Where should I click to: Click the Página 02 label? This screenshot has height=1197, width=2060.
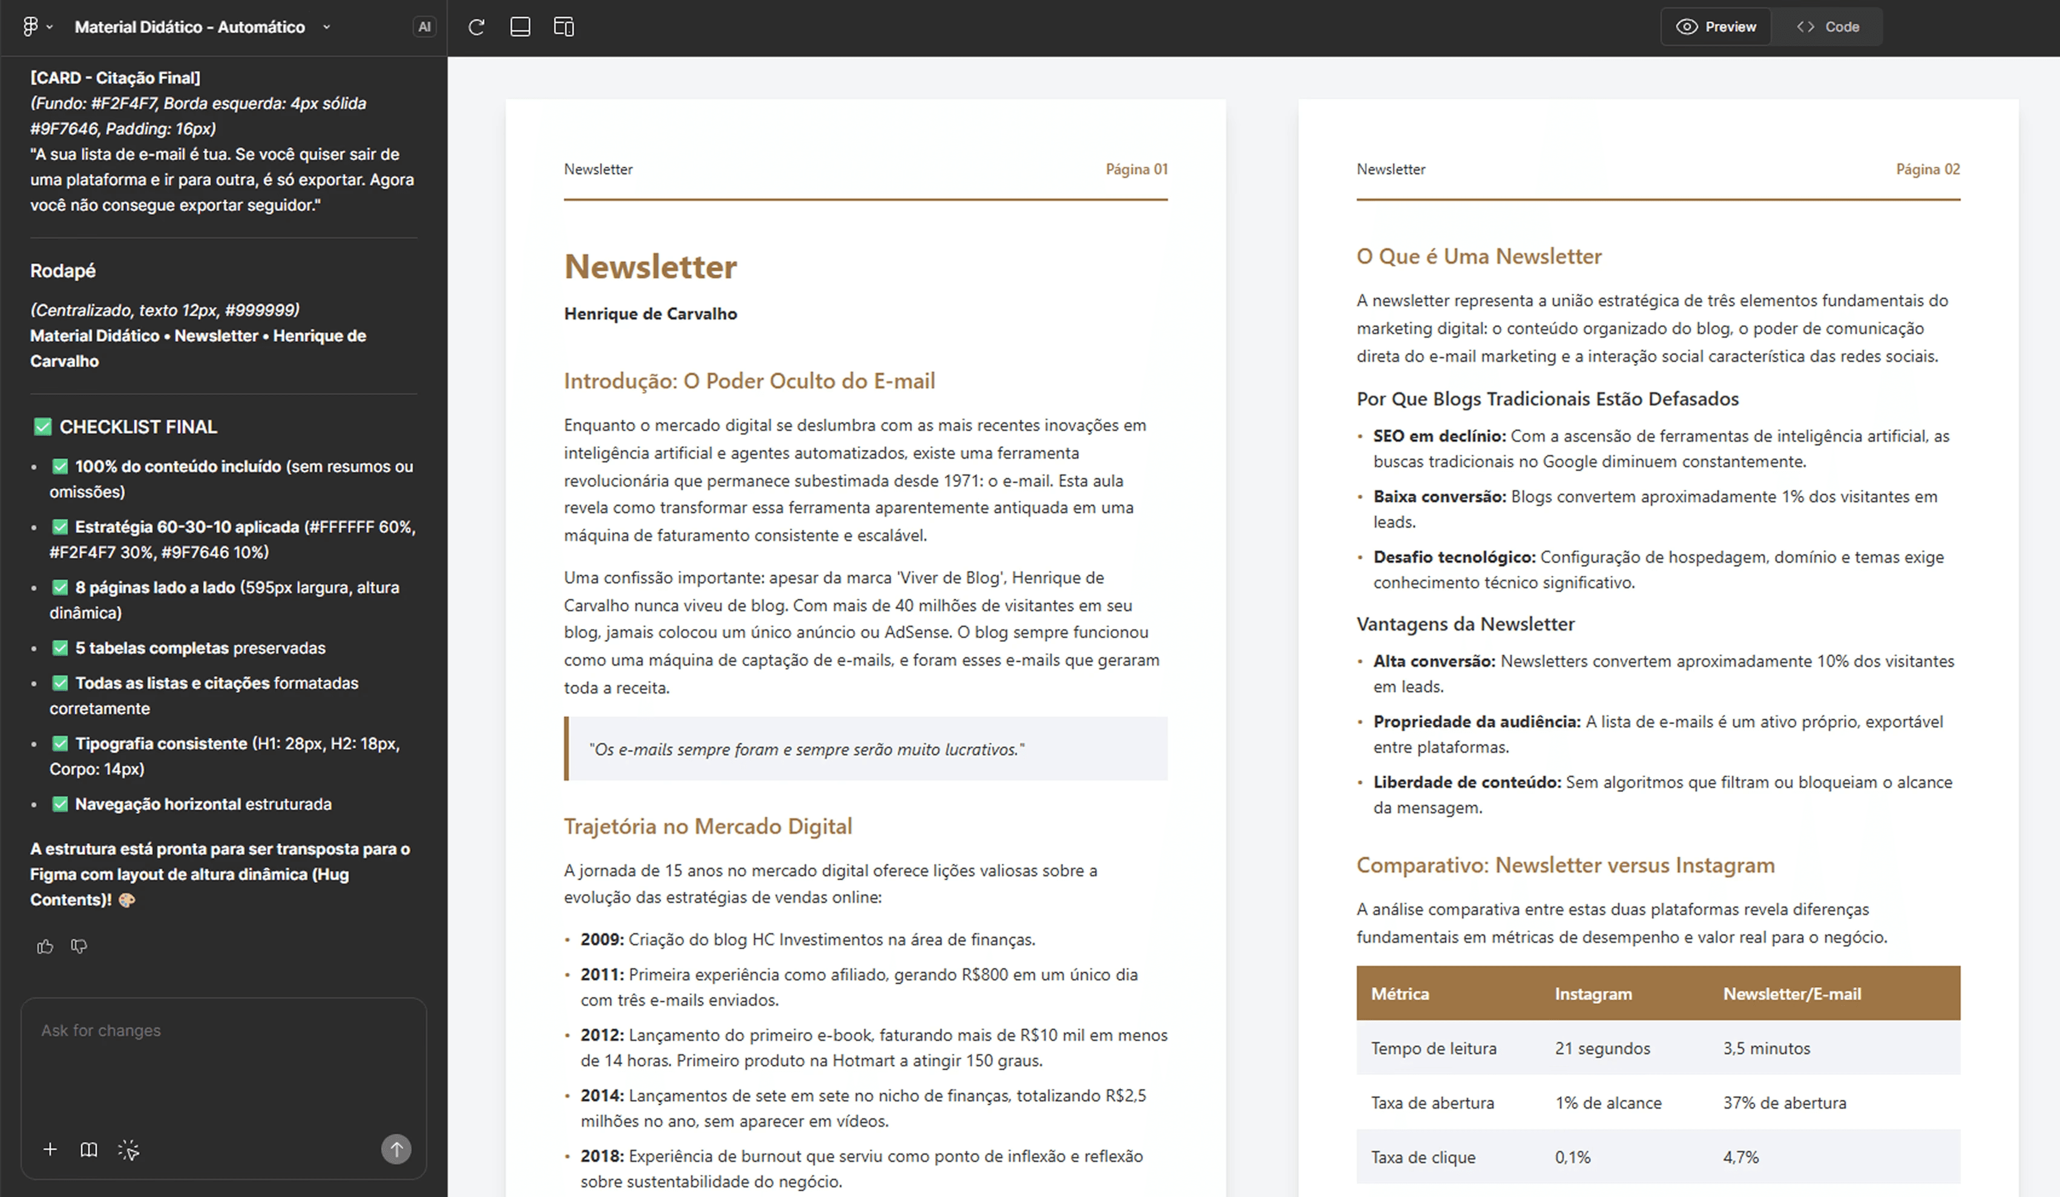pyautogui.click(x=1927, y=169)
